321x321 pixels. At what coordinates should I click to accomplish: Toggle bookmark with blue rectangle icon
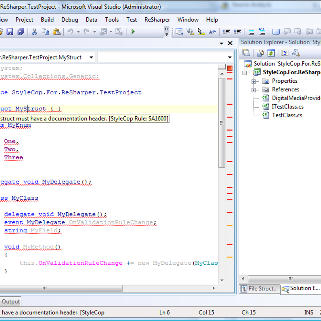[x=276, y=32]
